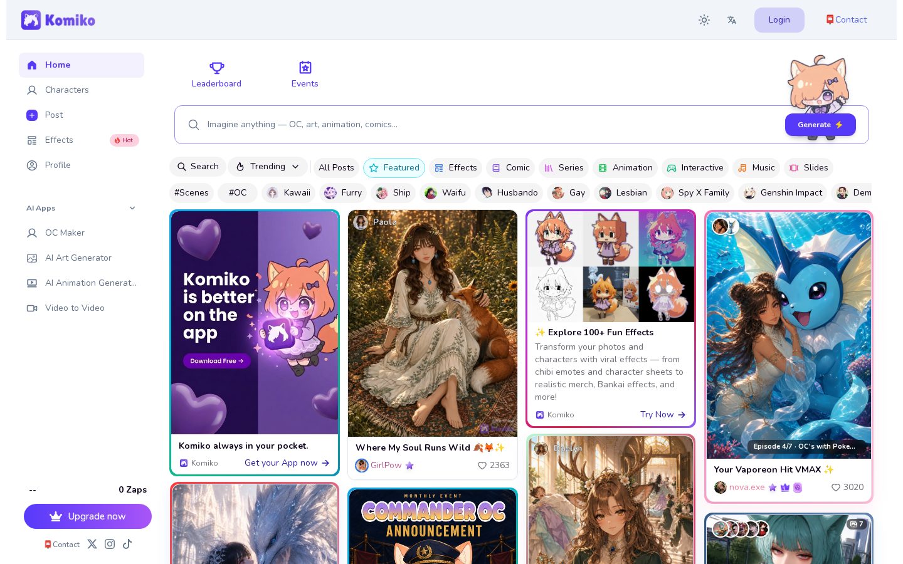Image resolution: width=903 pixels, height=564 pixels.
Task: Open the X (Twitter) social icon
Action: click(x=92, y=544)
